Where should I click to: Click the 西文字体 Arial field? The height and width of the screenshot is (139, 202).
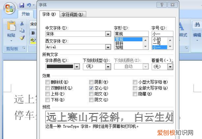pyautogui.click(x=75, y=47)
